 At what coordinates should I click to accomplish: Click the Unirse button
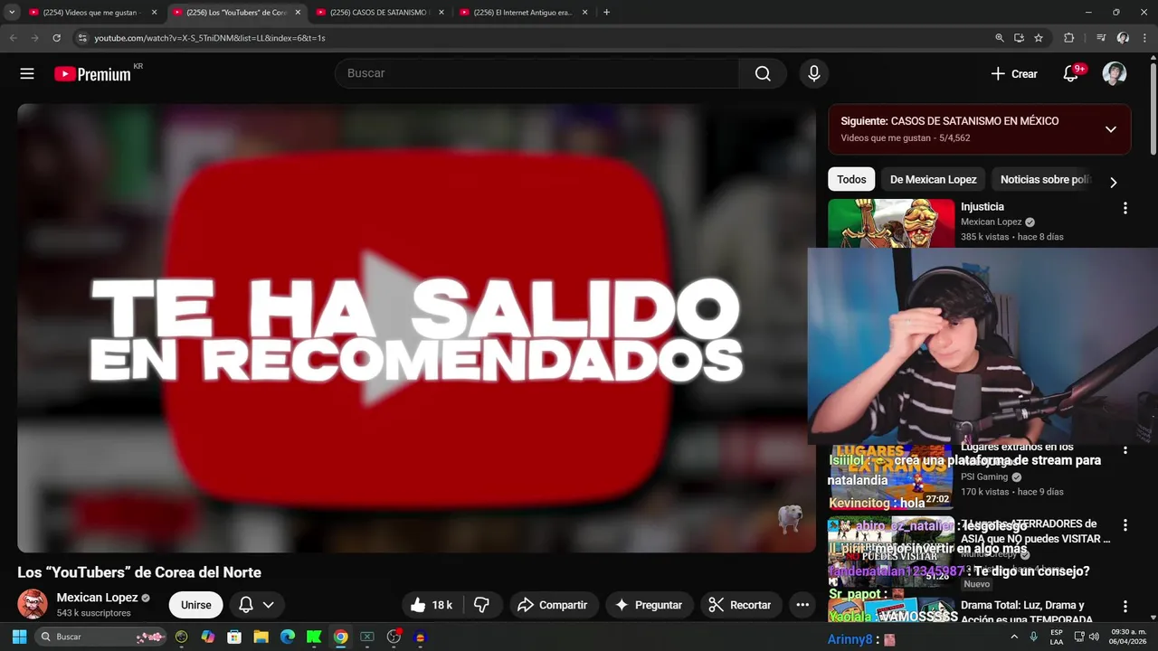pyautogui.click(x=195, y=605)
